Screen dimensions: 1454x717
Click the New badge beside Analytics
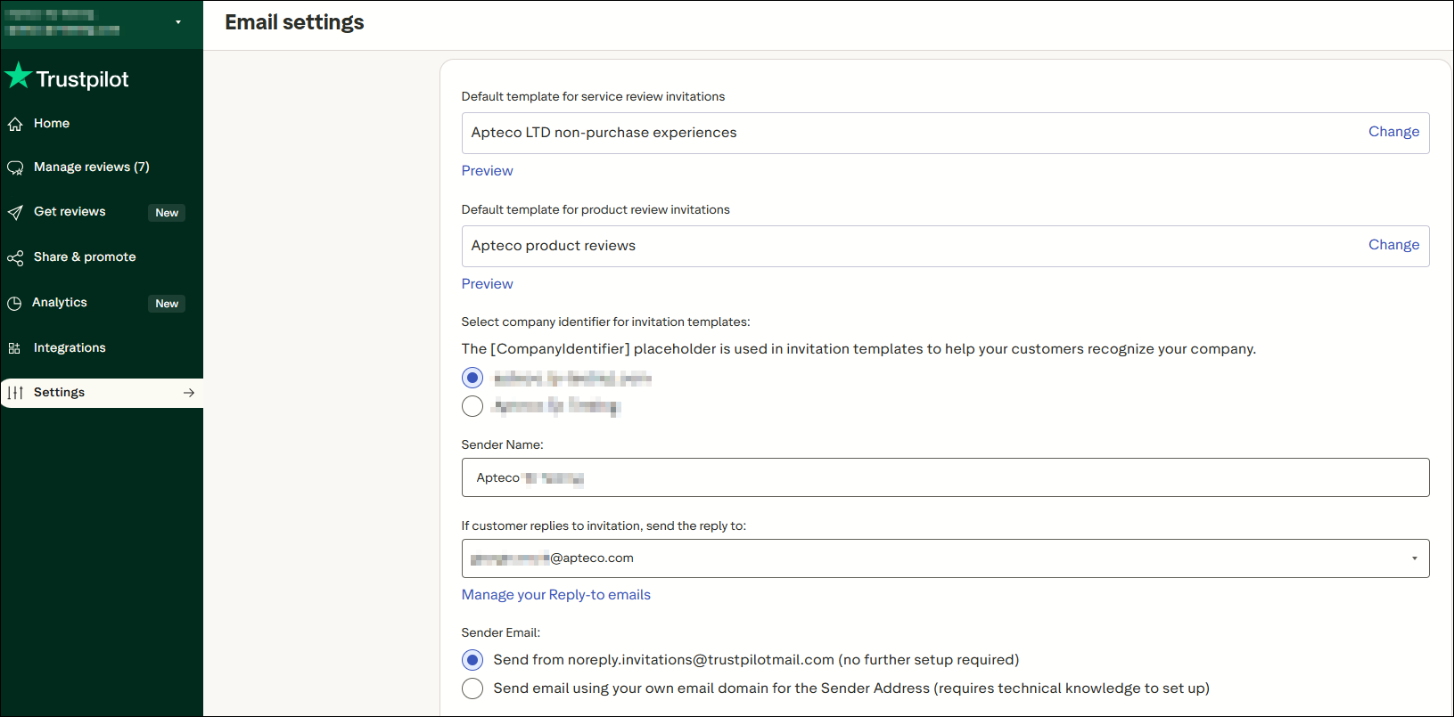pyautogui.click(x=167, y=304)
